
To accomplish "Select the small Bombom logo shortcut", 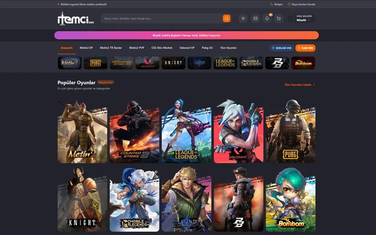I will coord(303,63).
